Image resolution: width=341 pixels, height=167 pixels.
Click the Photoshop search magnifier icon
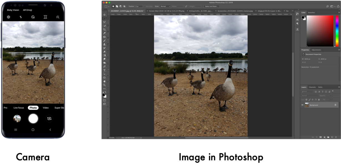click(x=327, y=6)
